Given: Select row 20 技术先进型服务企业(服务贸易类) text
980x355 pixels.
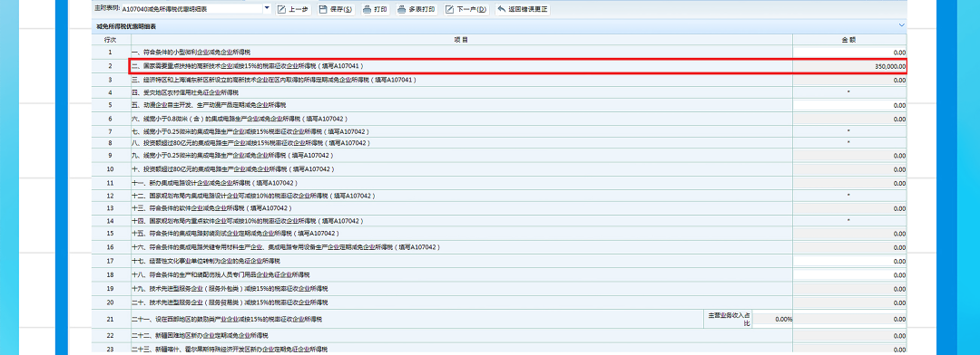Looking at the screenshot, I should [x=230, y=302].
